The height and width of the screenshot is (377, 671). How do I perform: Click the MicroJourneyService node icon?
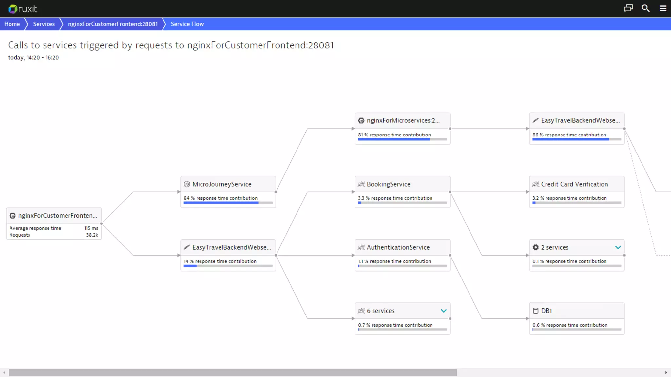click(x=187, y=184)
